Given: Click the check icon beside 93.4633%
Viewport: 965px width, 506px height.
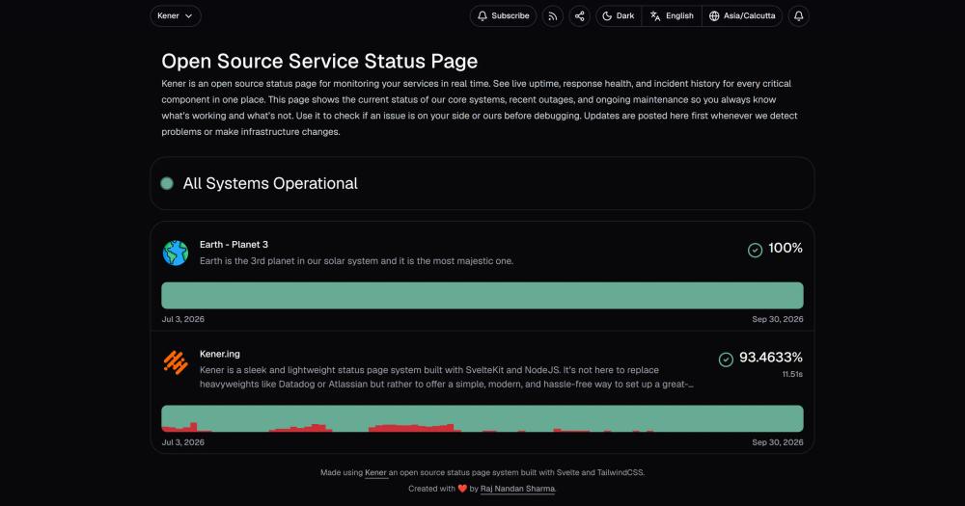Looking at the screenshot, I should pyautogui.click(x=726, y=360).
